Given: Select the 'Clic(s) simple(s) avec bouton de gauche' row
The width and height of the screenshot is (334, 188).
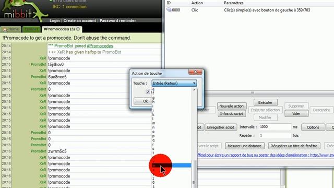Looking at the screenshot, I should pos(249,10).
